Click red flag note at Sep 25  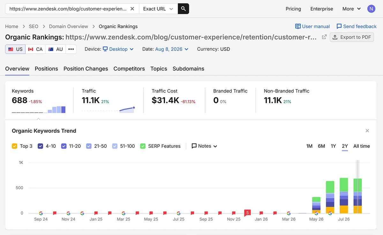pyautogui.click(x=206, y=213)
